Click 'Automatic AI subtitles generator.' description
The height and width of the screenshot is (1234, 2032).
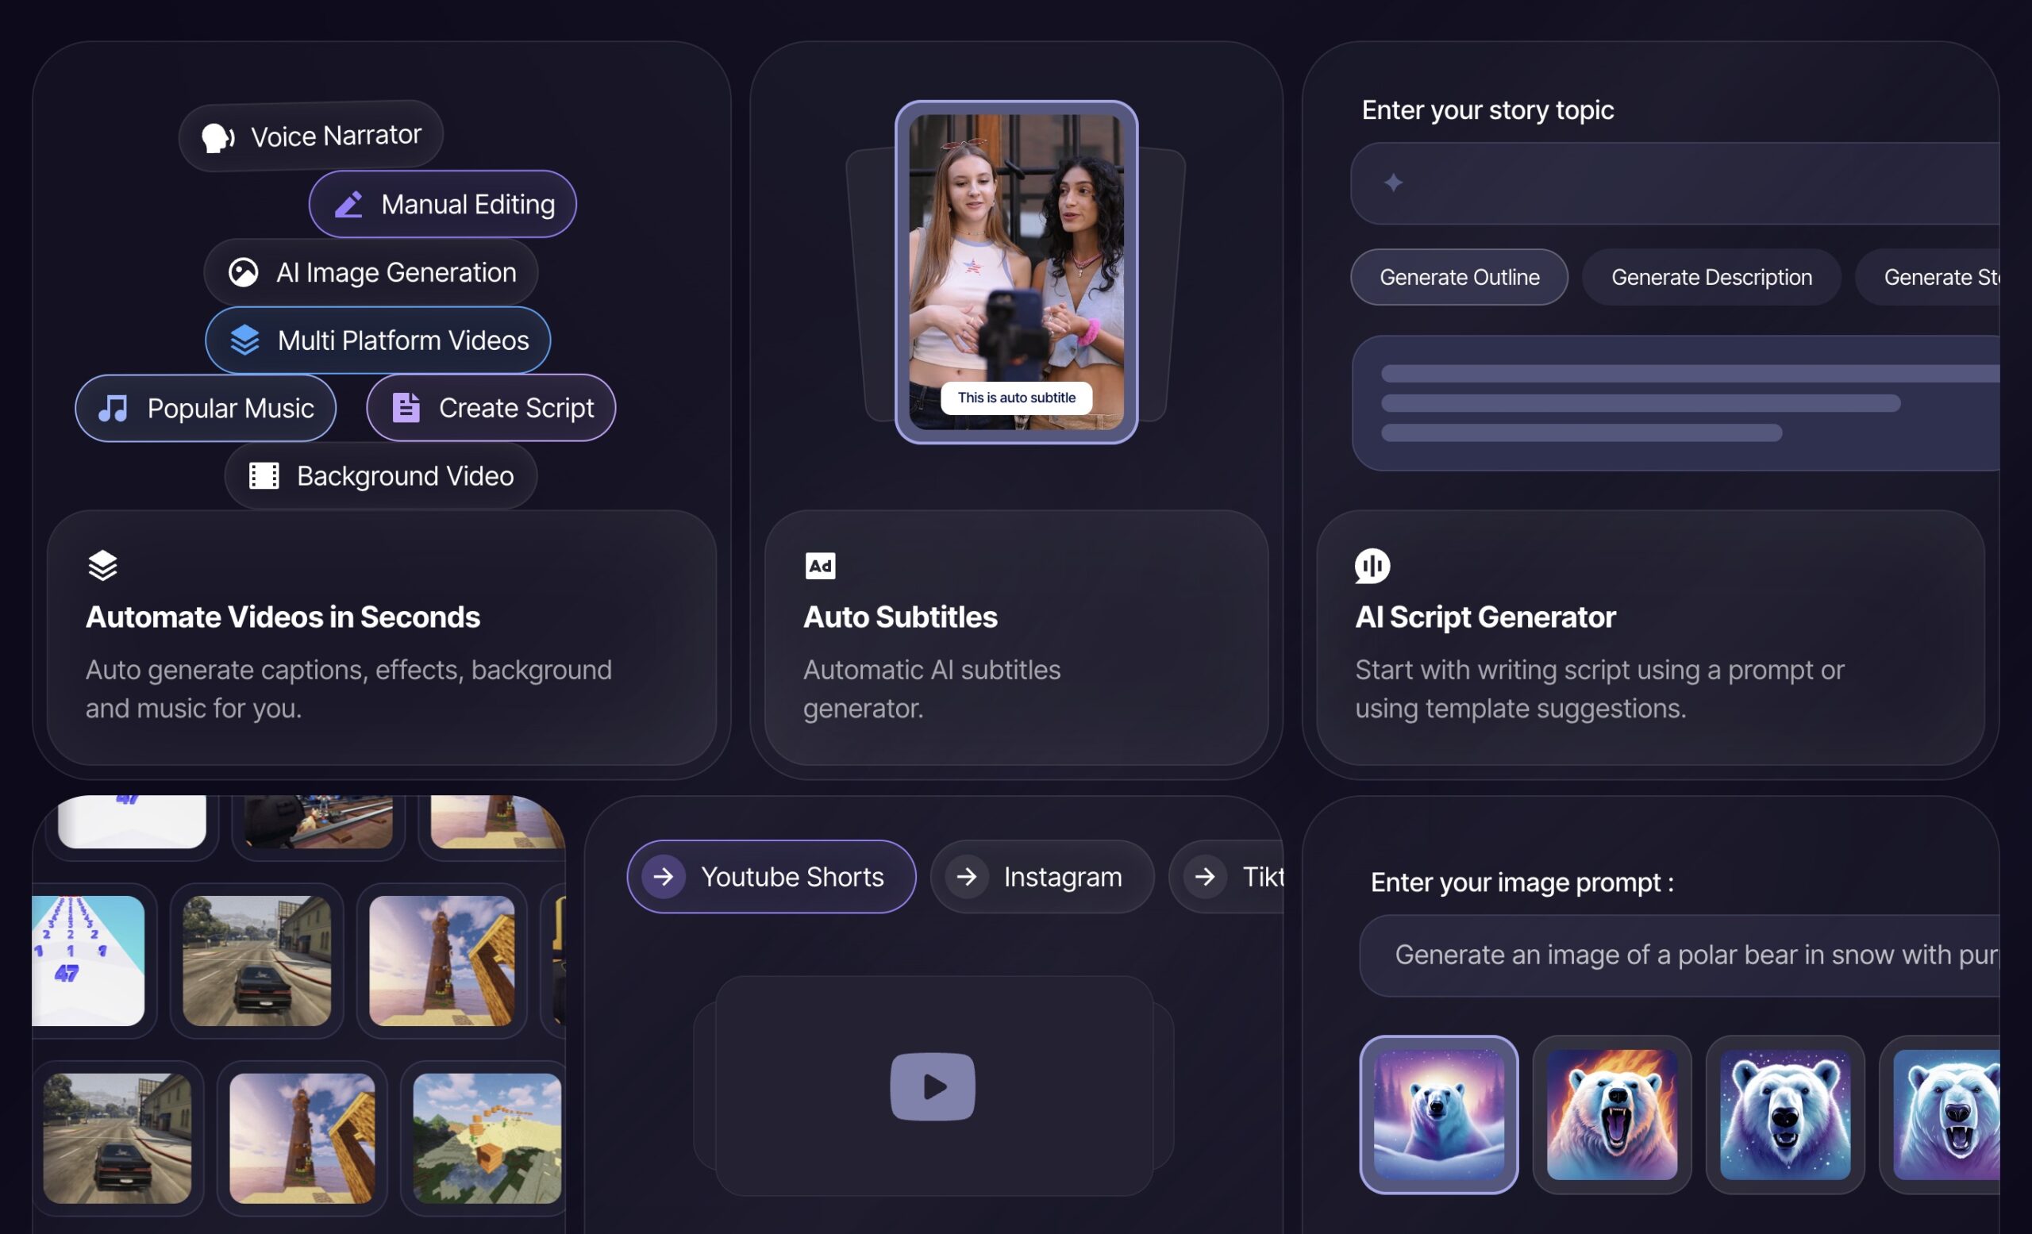click(932, 689)
